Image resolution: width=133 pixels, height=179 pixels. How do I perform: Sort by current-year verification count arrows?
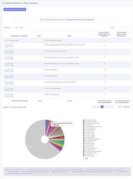click(x=129, y=33)
